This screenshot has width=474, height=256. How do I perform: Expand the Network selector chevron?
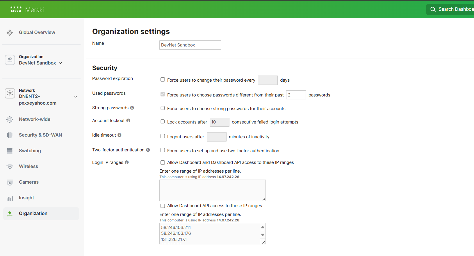[x=76, y=97]
